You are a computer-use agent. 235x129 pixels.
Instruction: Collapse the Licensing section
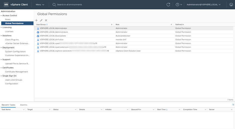[1, 27]
